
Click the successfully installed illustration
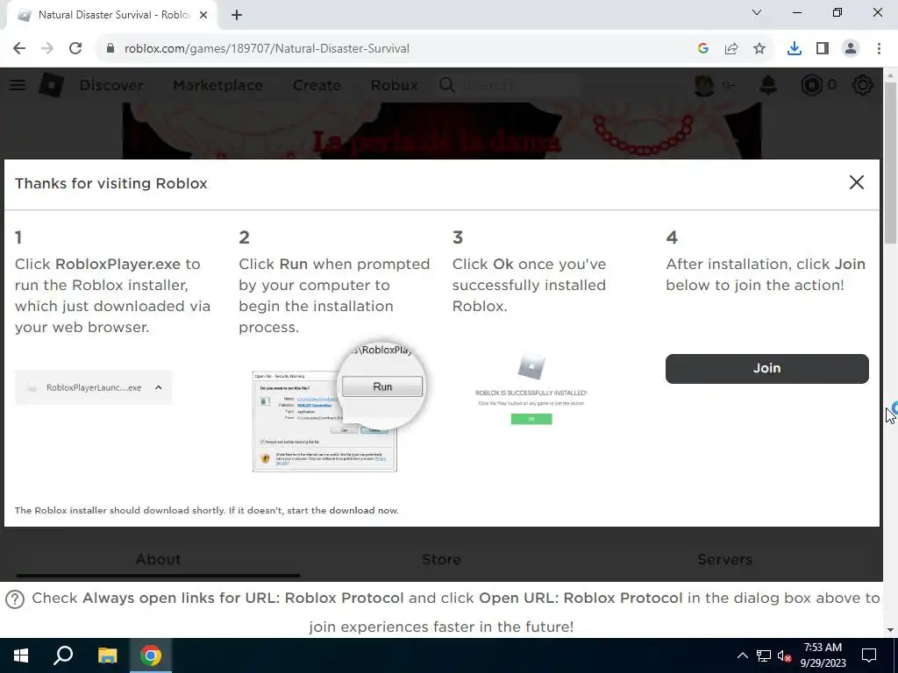pyautogui.click(x=531, y=389)
